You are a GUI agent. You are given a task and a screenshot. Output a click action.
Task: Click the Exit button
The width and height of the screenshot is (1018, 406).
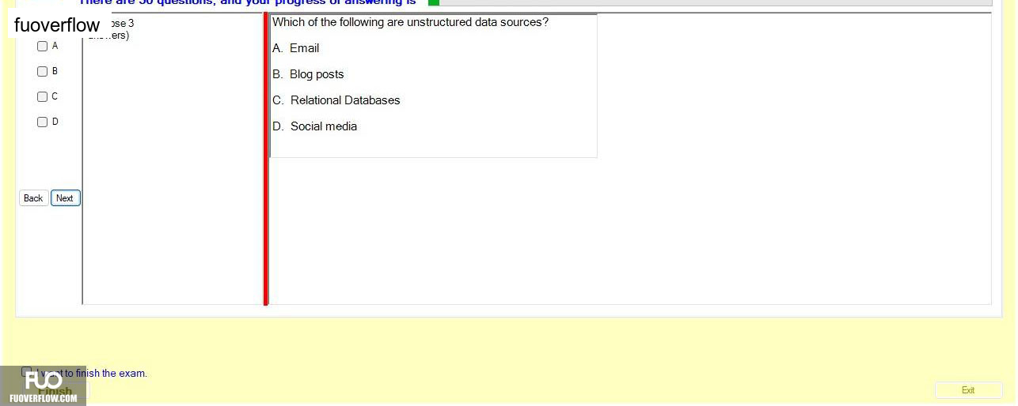[x=968, y=390]
